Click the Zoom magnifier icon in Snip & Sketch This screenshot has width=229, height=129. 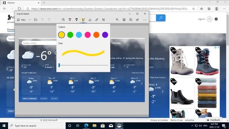pyautogui.click(x=117, y=20)
